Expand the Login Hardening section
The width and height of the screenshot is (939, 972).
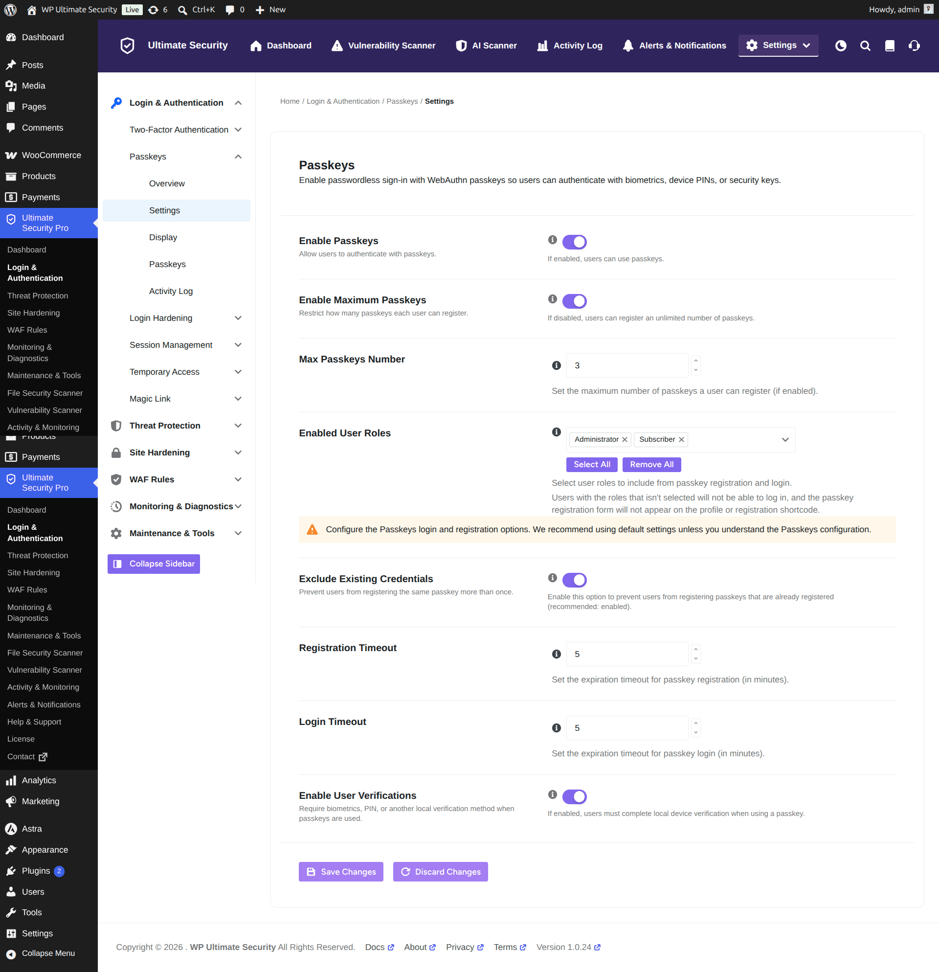[x=238, y=318]
